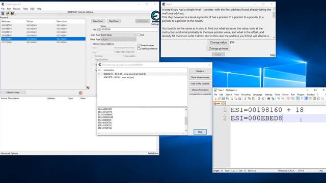Click the open folder icon in Cheat Engine toolbar
The height and width of the screenshot is (183, 326).
8,13
